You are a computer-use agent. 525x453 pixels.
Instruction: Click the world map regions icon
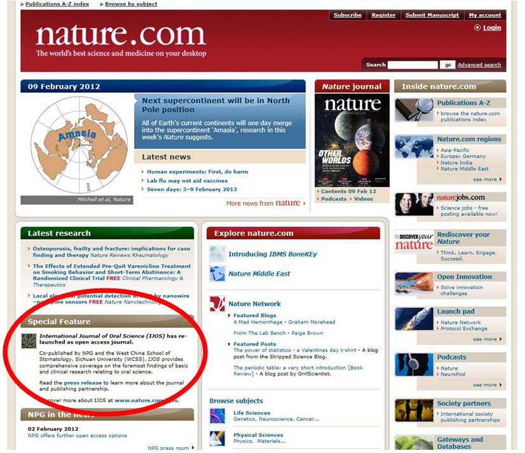click(414, 146)
